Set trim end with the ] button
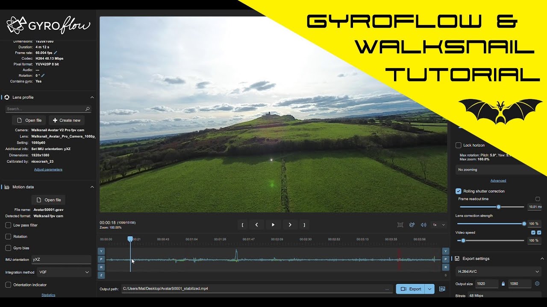 [304, 225]
